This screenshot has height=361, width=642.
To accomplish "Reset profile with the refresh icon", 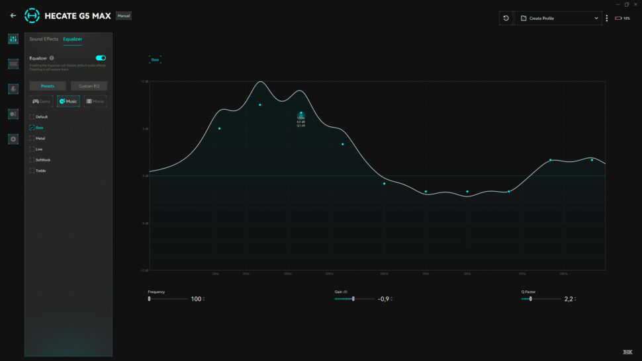I will [506, 18].
